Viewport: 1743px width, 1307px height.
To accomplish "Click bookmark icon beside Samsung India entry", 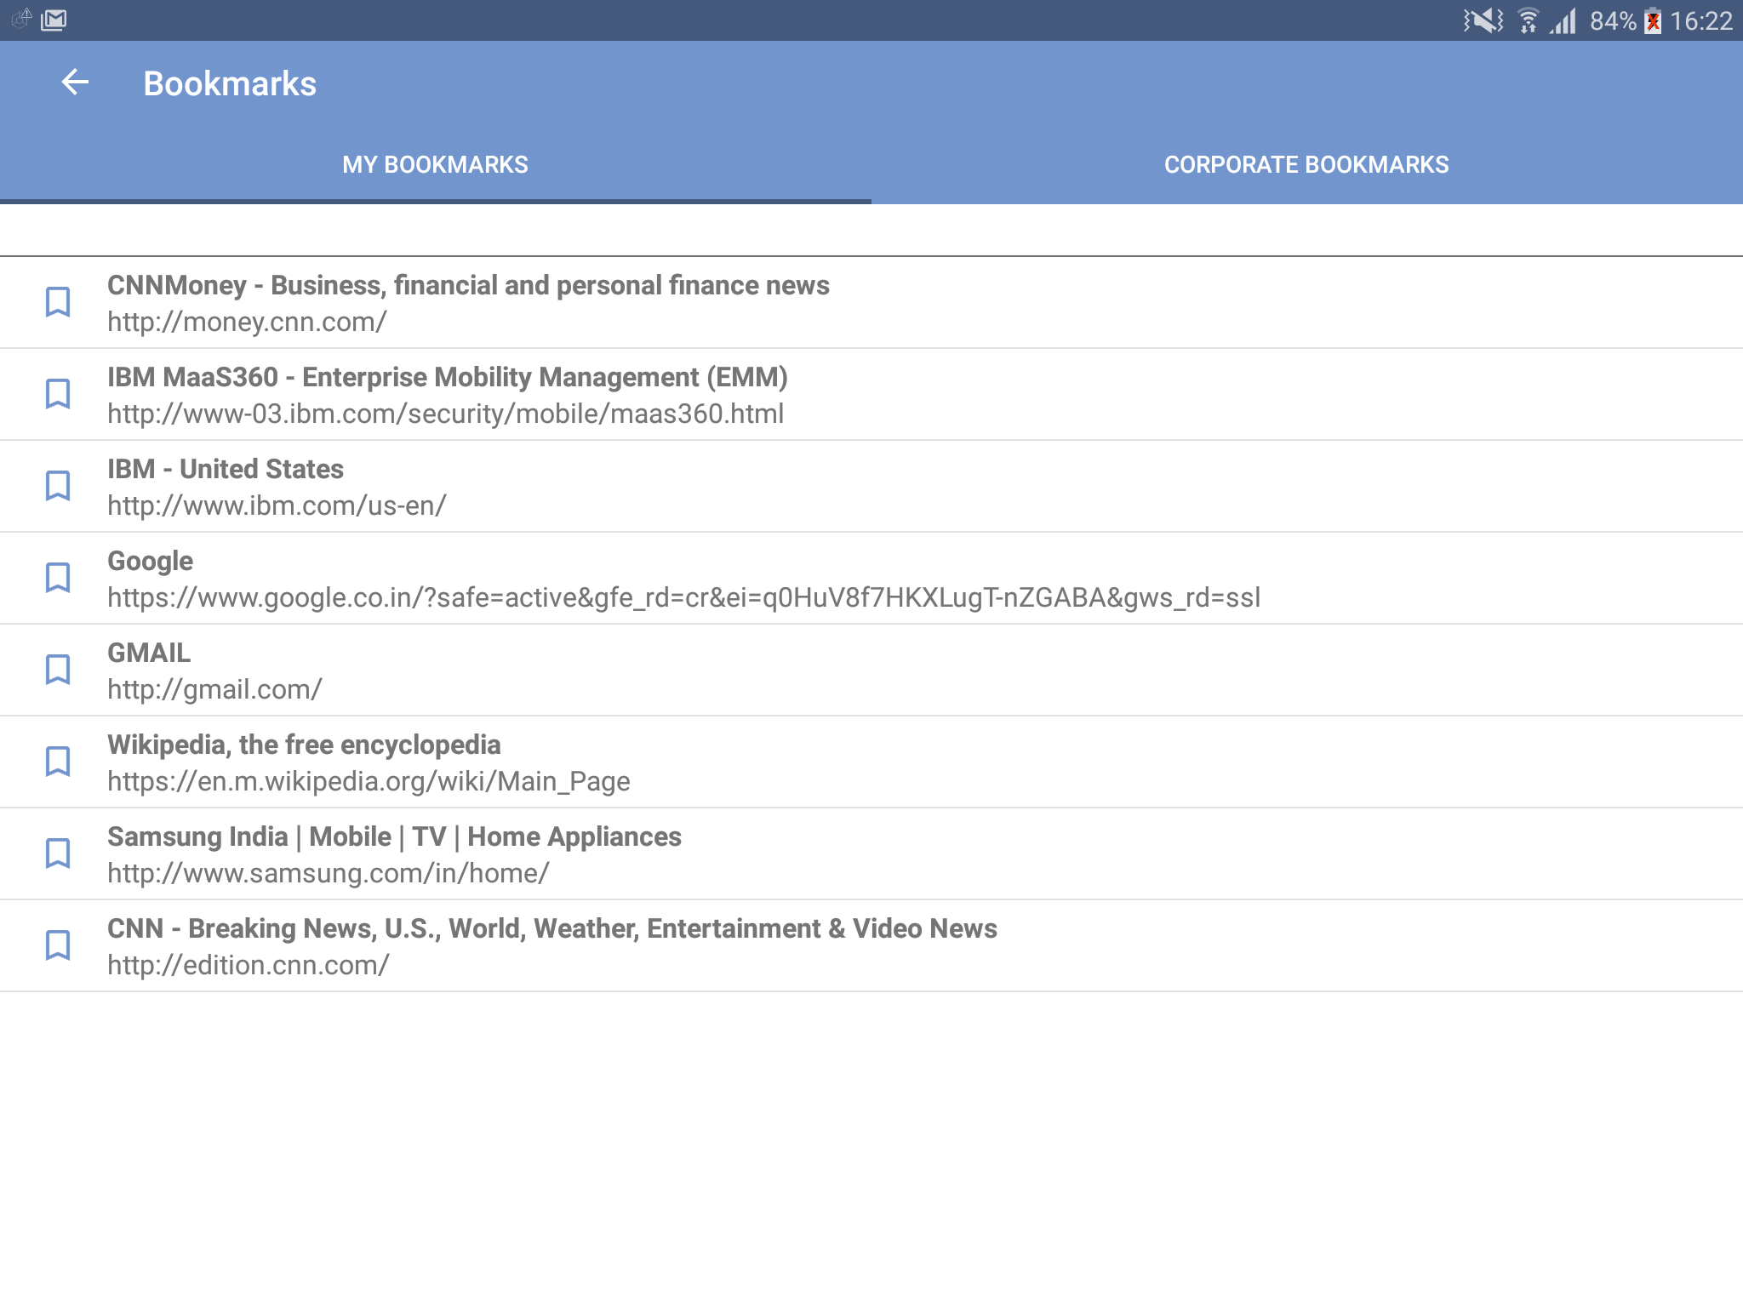I will (x=58, y=853).
